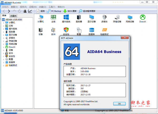158x114 pixels.
Task: Click the Up arrow toolbar icon
Action: (x=14, y=11)
